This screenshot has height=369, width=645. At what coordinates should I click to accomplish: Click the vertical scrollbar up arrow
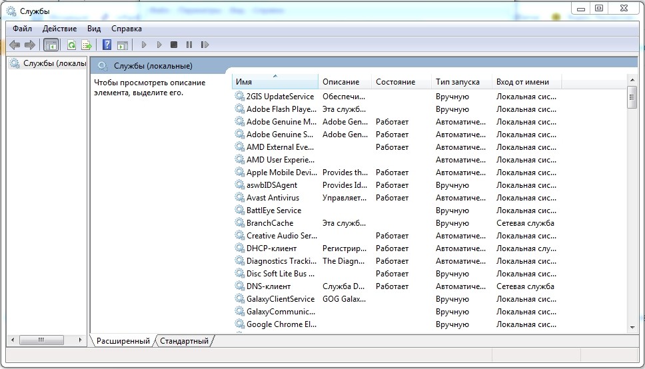(x=632, y=79)
